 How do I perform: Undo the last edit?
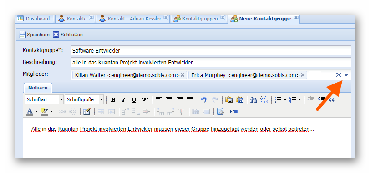204,100
